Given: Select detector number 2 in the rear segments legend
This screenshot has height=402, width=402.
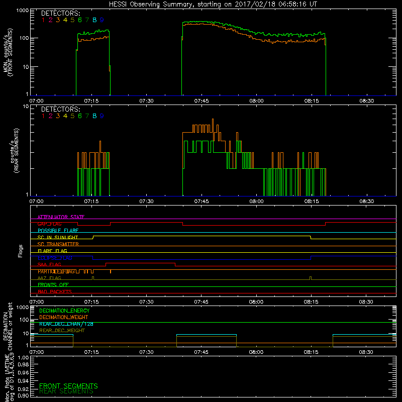Looking at the screenshot, I should [x=51, y=116].
